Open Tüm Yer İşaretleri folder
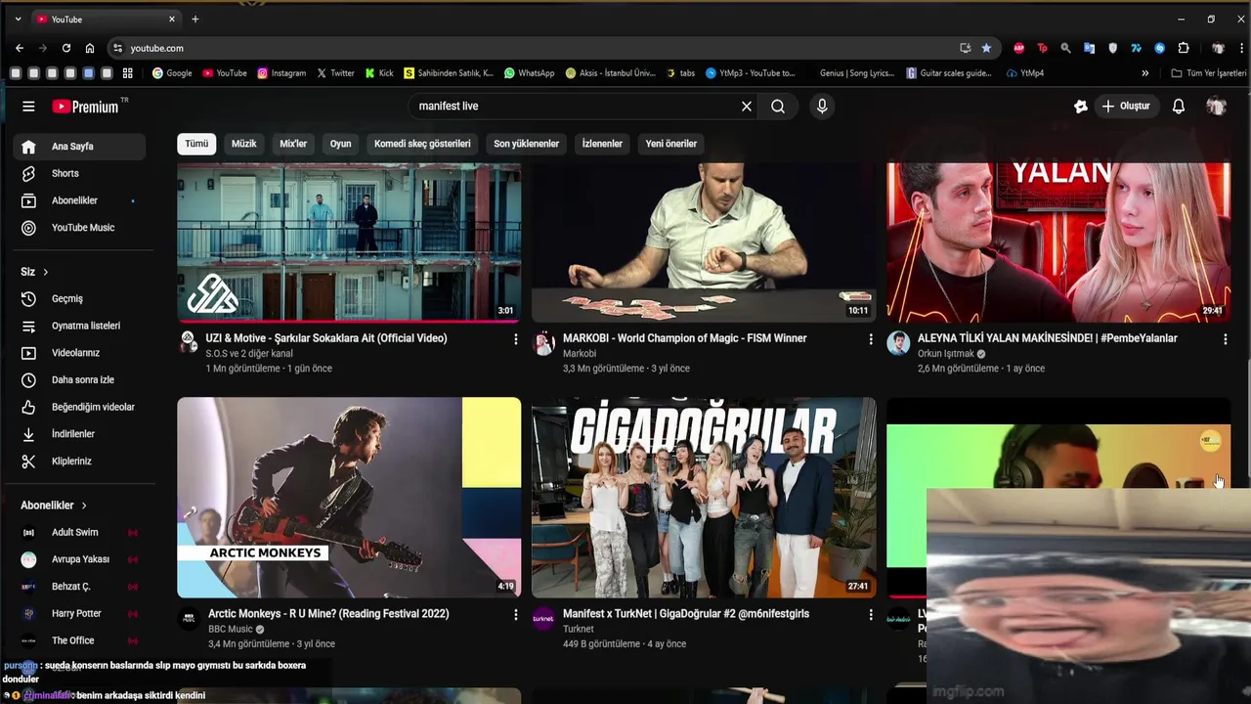Viewport: 1251px width, 704px height. click(1209, 73)
